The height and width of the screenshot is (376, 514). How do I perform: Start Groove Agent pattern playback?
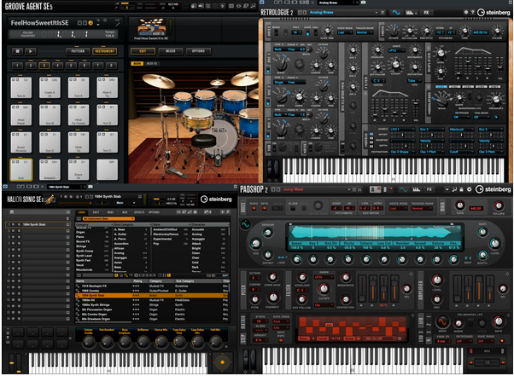click(x=31, y=51)
